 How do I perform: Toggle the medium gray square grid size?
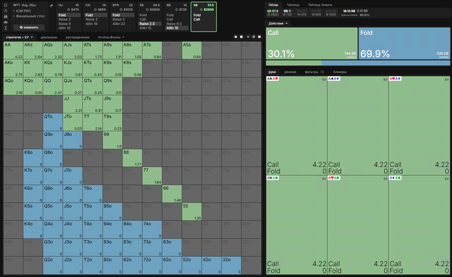click(254, 37)
